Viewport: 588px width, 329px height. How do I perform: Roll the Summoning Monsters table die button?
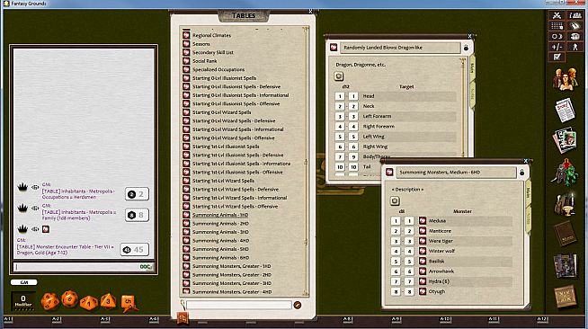tap(395, 201)
